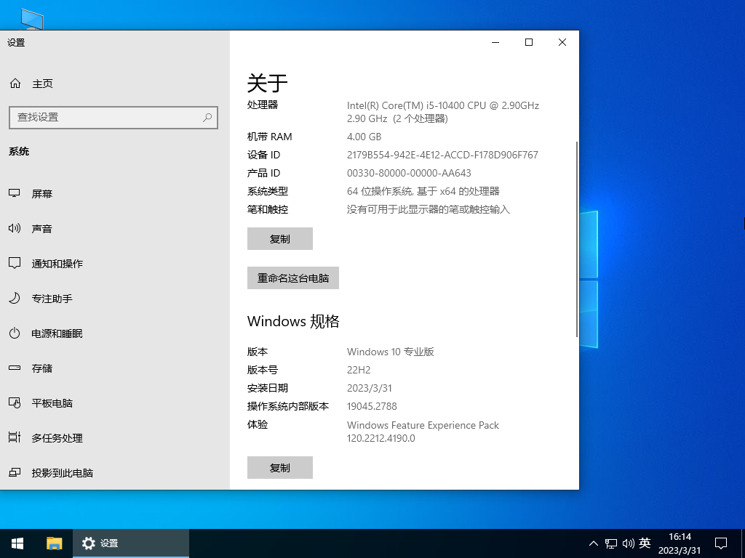Open the Windows Start menu

(17, 543)
